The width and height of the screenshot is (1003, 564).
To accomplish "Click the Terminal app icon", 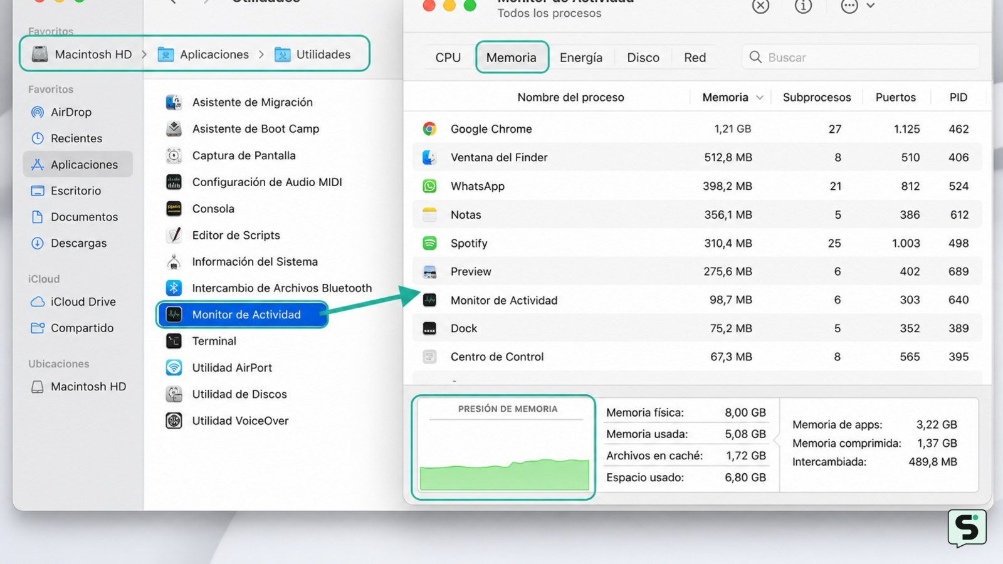I will point(174,341).
